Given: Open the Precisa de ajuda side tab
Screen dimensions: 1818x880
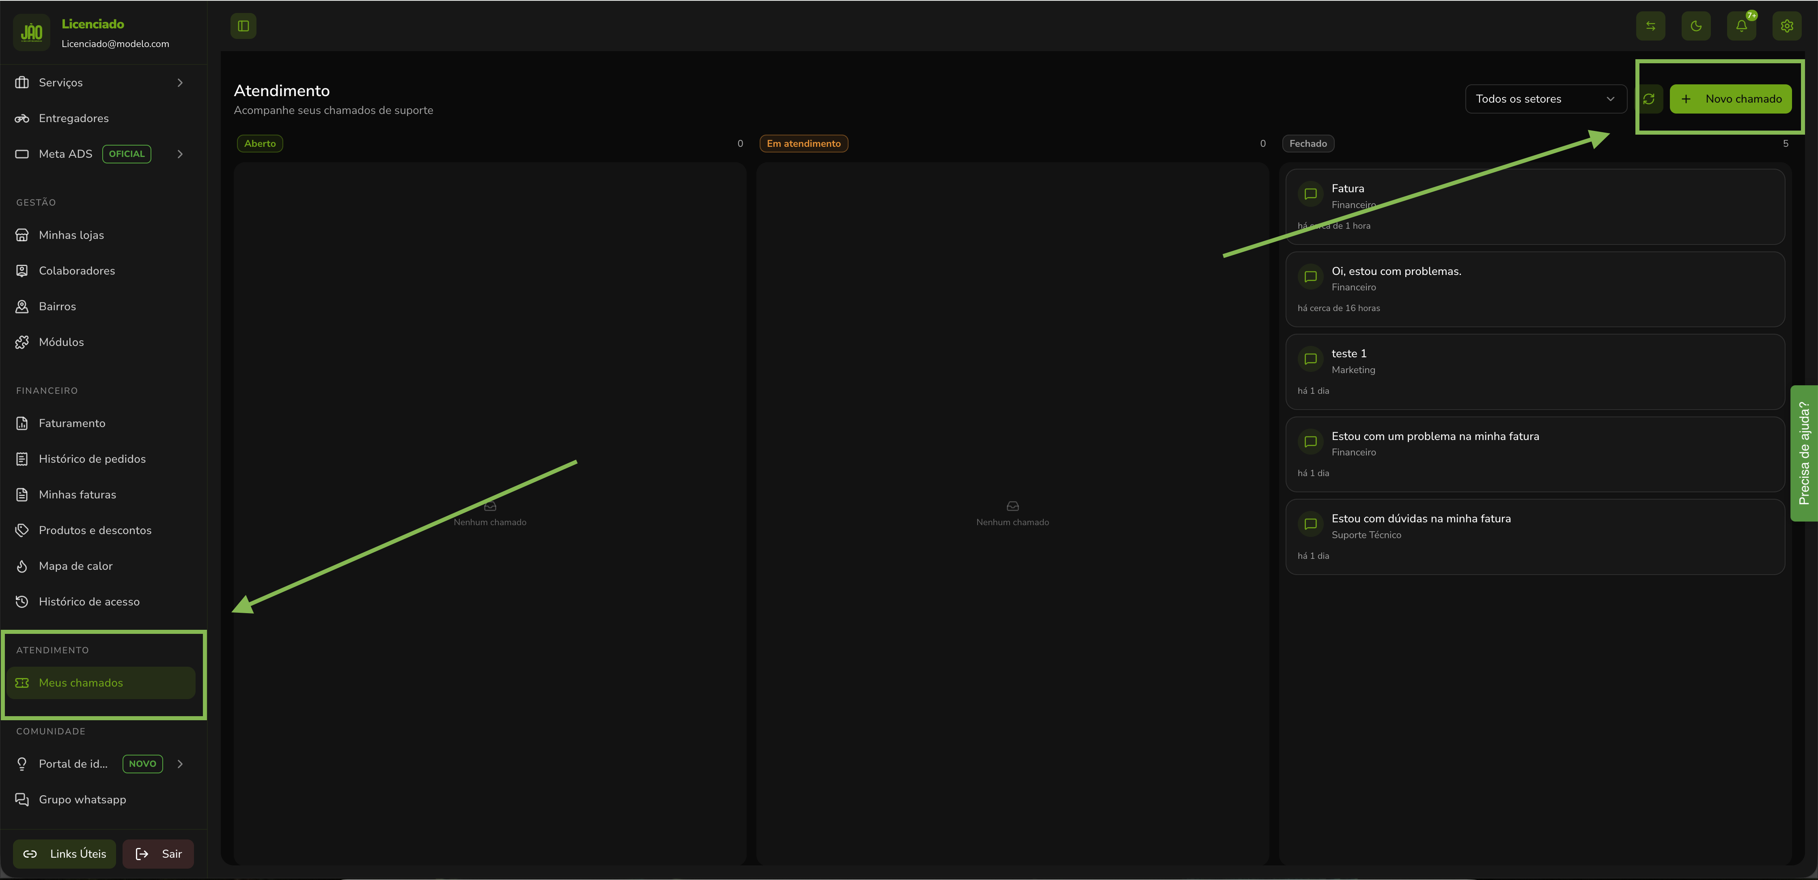Looking at the screenshot, I should tap(1803, 453).
